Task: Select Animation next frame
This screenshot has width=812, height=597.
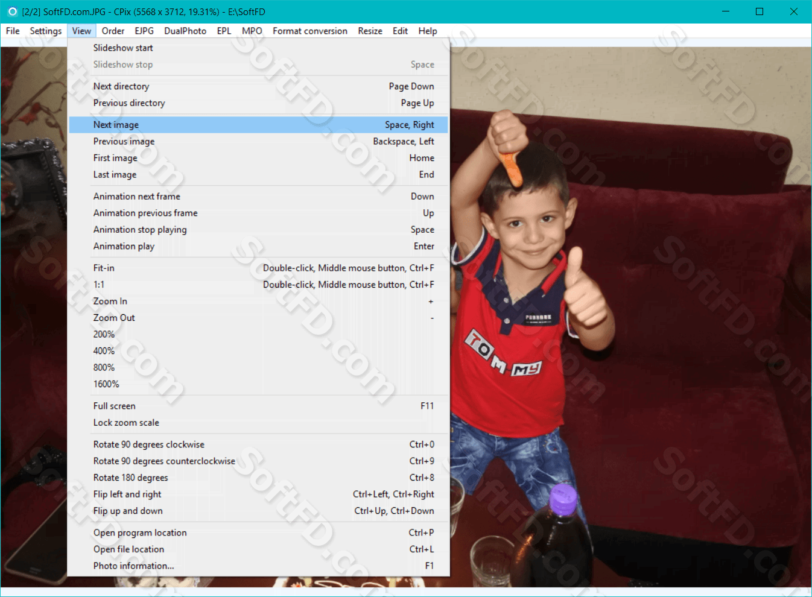Action: pos(258,197)
